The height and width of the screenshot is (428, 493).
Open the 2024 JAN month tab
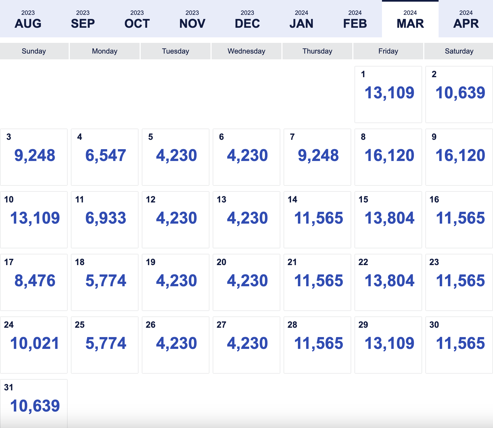pos(301,19)
